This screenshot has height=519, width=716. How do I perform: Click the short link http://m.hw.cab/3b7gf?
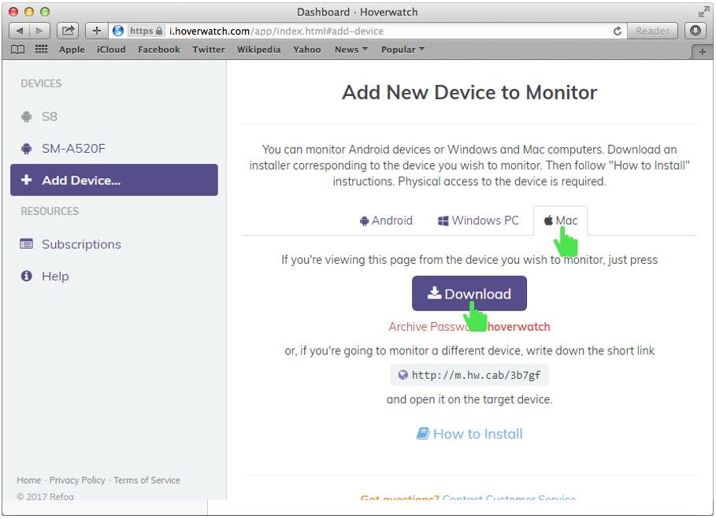tap(469, 375)
